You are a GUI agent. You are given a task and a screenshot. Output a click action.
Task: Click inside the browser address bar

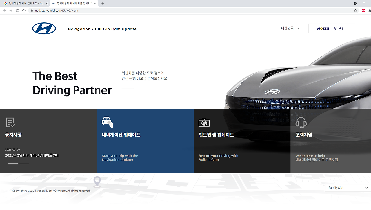116,10
